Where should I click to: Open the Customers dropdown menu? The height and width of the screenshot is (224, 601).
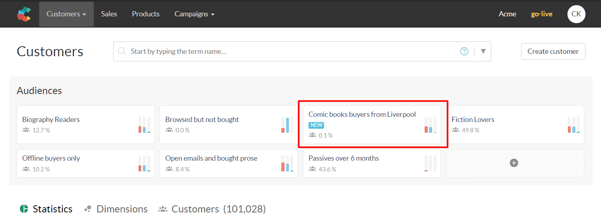(66, 14)
